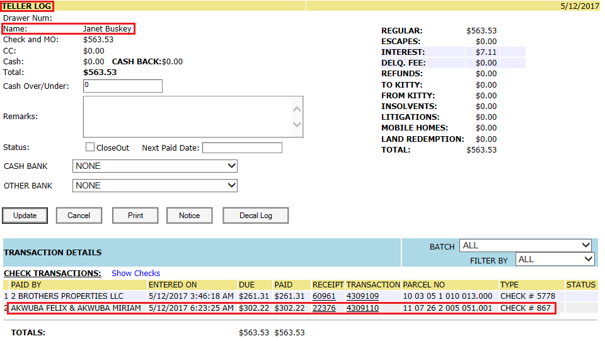Open the CASH BANK dropdown
The image size is (605, 341).
click(x=155, y=166)
